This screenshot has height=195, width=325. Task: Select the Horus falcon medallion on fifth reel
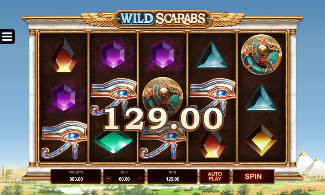pyautogui.click(x=261, y=55)
